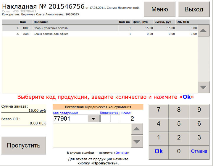Select row Сбор и упаковка заказа

(x=100, y=28)
